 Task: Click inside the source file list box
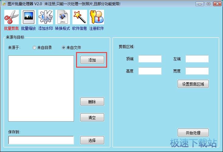[x=41, y=88]
